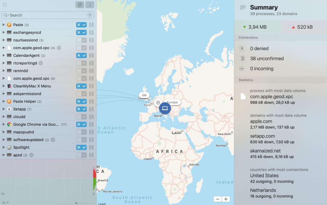Click the small circle in the top-left corner
The height and width of the screenshot is (205, 327).
(5, 5)
